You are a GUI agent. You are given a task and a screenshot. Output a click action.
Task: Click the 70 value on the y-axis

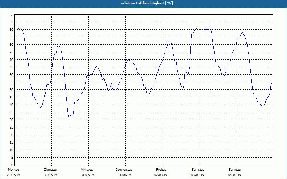coord(11,60)
